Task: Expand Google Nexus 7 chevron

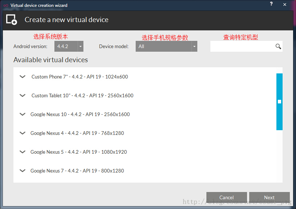Action: [x=23, y=171]
